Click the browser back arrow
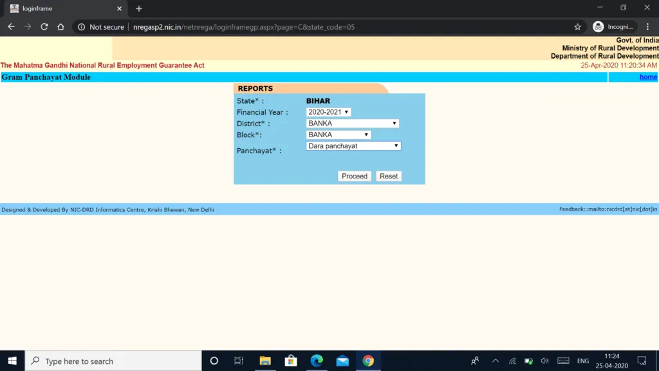 (11, 27)
